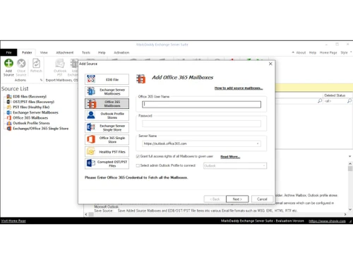Switch to the Help ribbon tab

coord(102,52)
